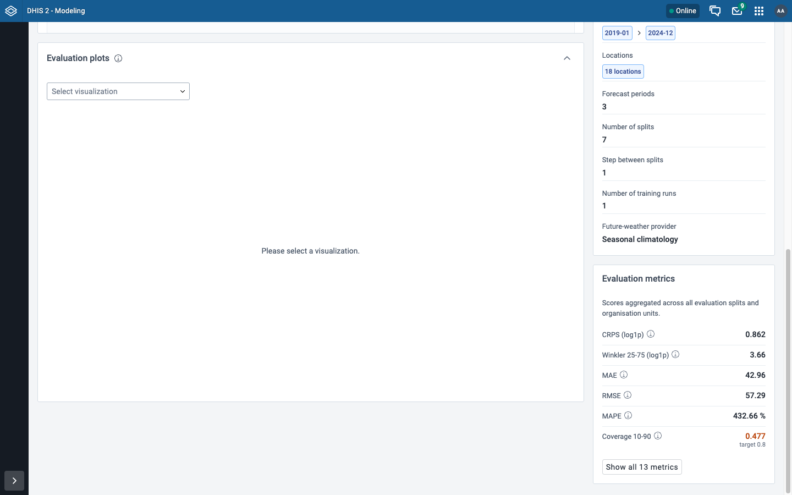Open the Select visualization dropdown
The image size is (792, 495).
point(118,91)
